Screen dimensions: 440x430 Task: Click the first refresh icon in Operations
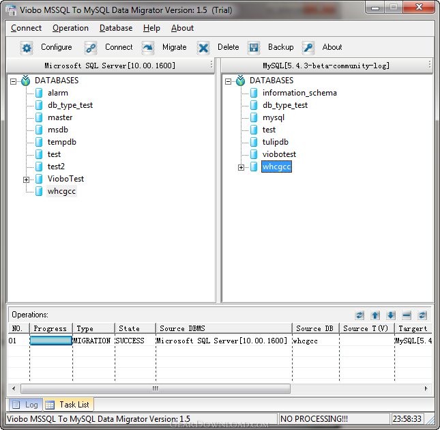pyautogui.click(x=360, y=315)
